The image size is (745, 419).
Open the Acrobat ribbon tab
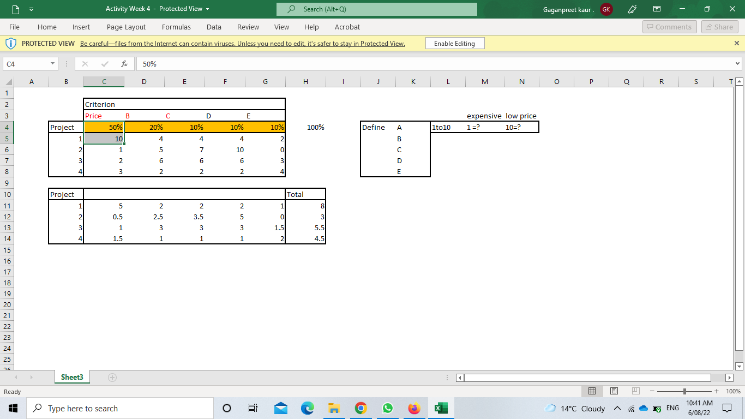(347, 27)
